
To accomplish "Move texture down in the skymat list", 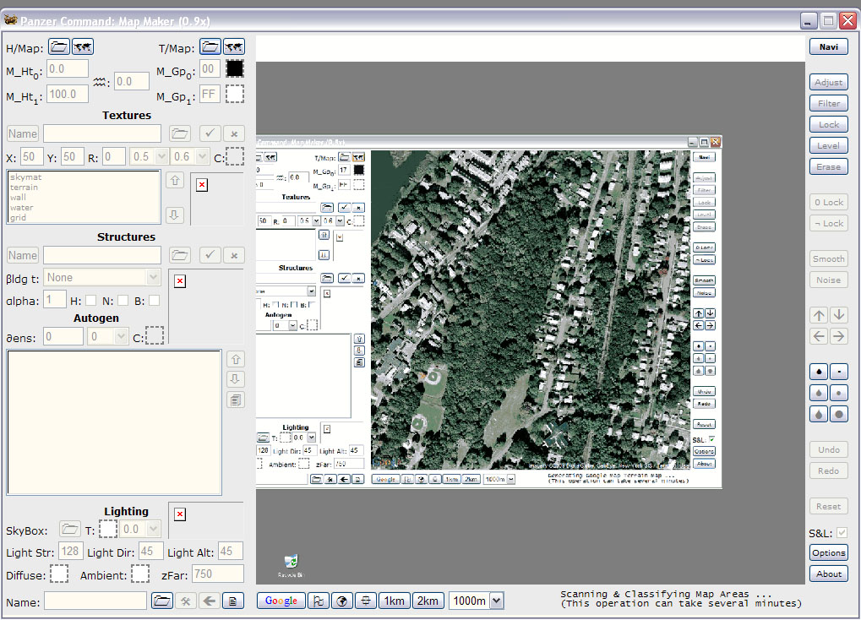I will [x=175, y=215].
